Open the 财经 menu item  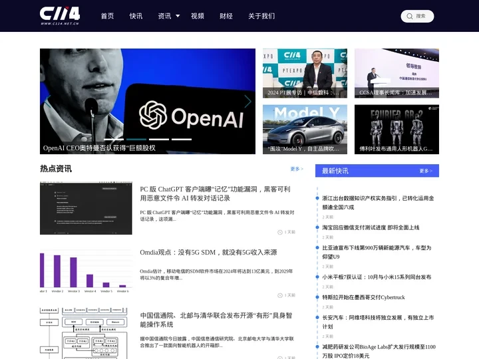(x=226, y=16)
